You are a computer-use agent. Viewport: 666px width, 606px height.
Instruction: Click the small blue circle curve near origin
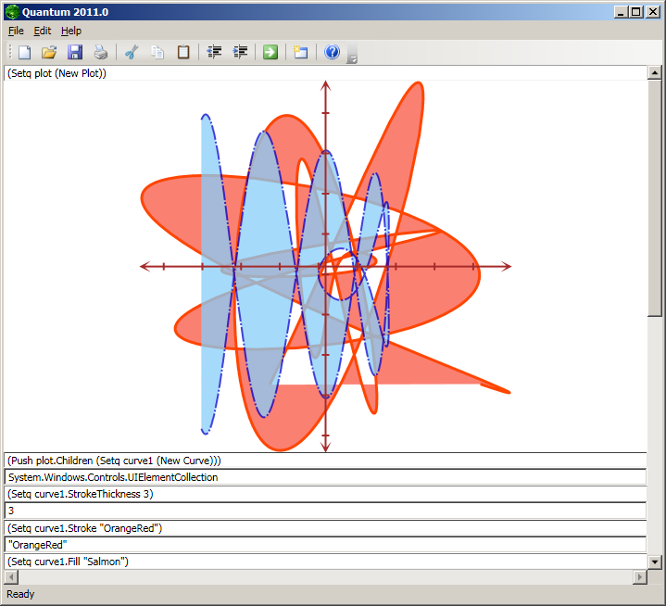341,274
